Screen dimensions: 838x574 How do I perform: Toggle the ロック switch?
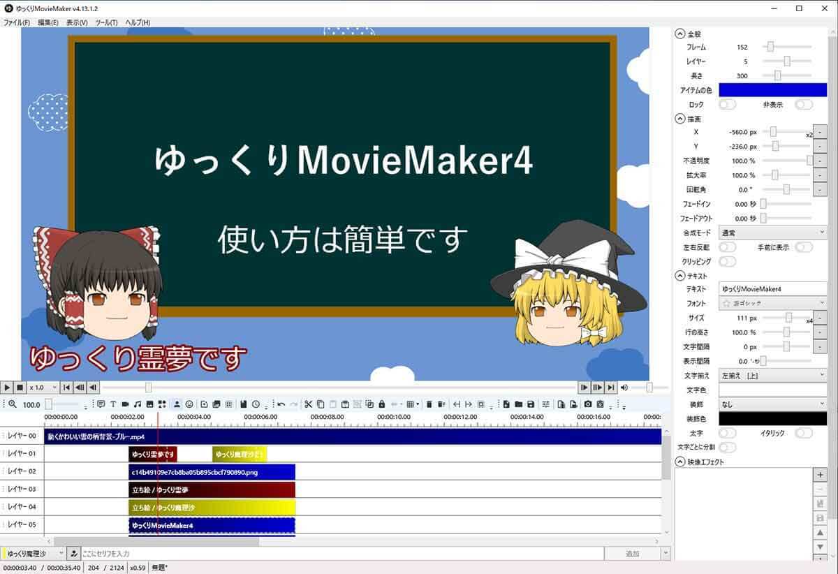point(728,105)
